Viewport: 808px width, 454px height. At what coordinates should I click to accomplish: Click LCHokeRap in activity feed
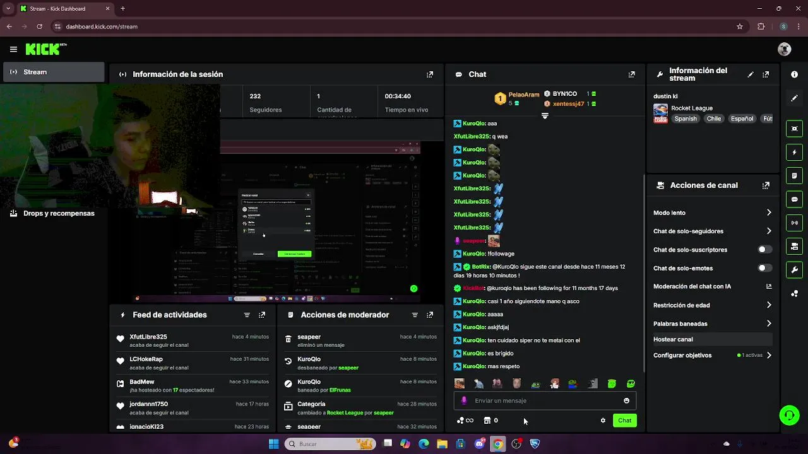146,359
